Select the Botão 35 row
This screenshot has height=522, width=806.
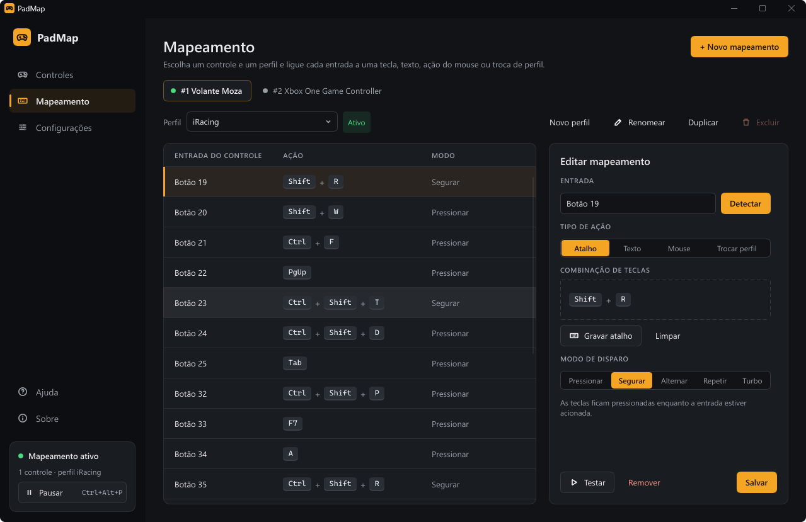pos(350,484)
